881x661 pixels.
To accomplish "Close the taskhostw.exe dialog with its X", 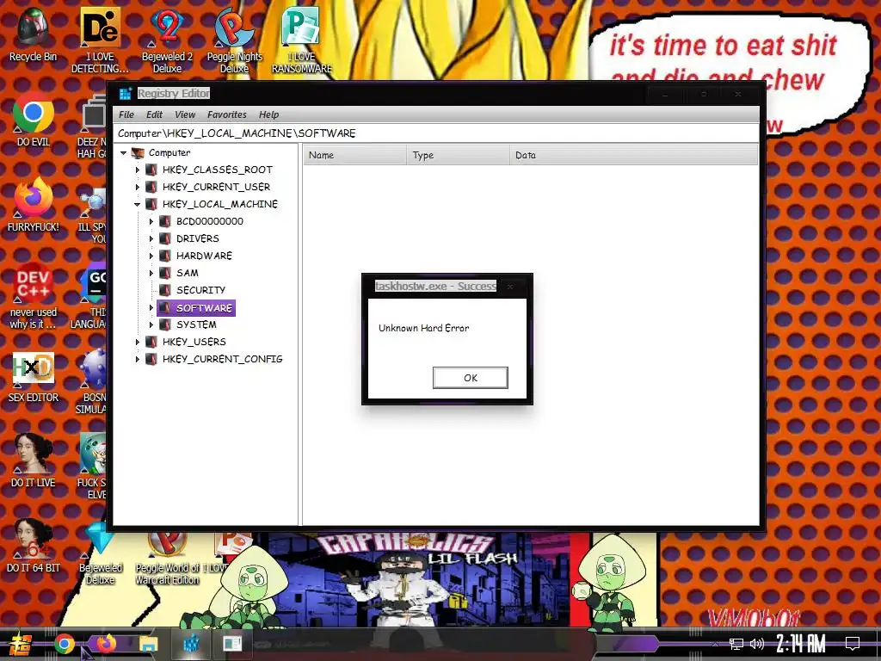I will [x=510, y=287].
